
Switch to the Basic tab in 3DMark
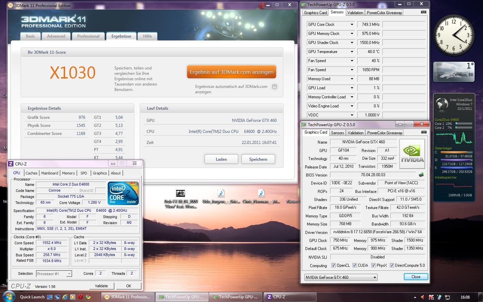pyautogui.click(x=31, y=36)
